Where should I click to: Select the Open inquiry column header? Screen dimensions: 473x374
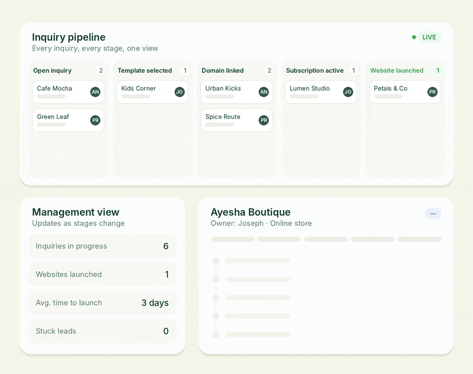[x=52, y=70]
